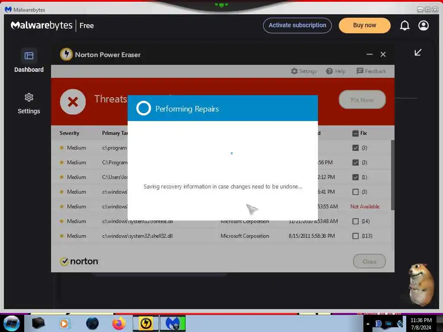Image resolution: width=443 pixels, height=332 pixels.
Task: Select the c:\windows\system32\shell32.dll path
Action: pyautogui.click(x=137, y=236)
